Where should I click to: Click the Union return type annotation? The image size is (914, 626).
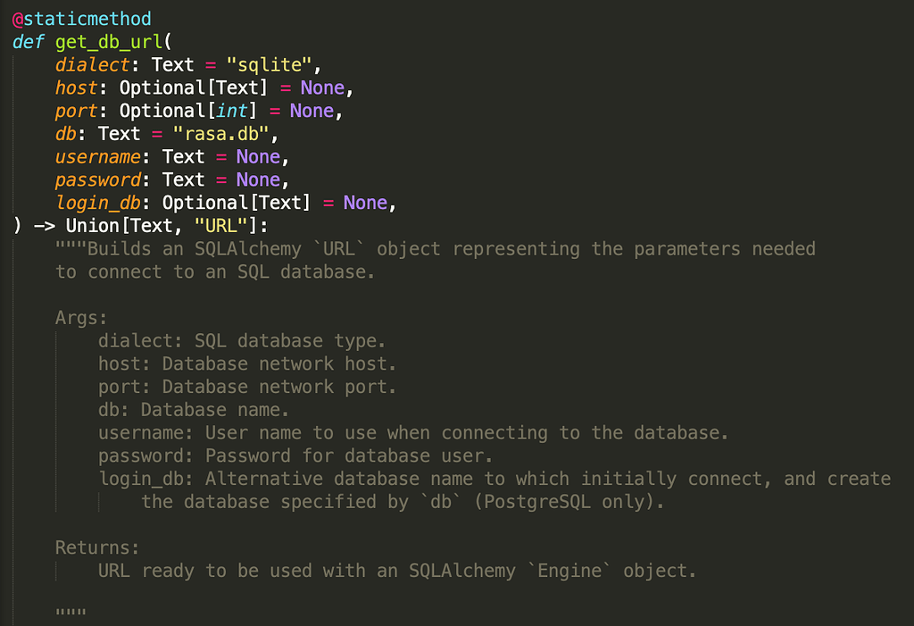[92, 226]
